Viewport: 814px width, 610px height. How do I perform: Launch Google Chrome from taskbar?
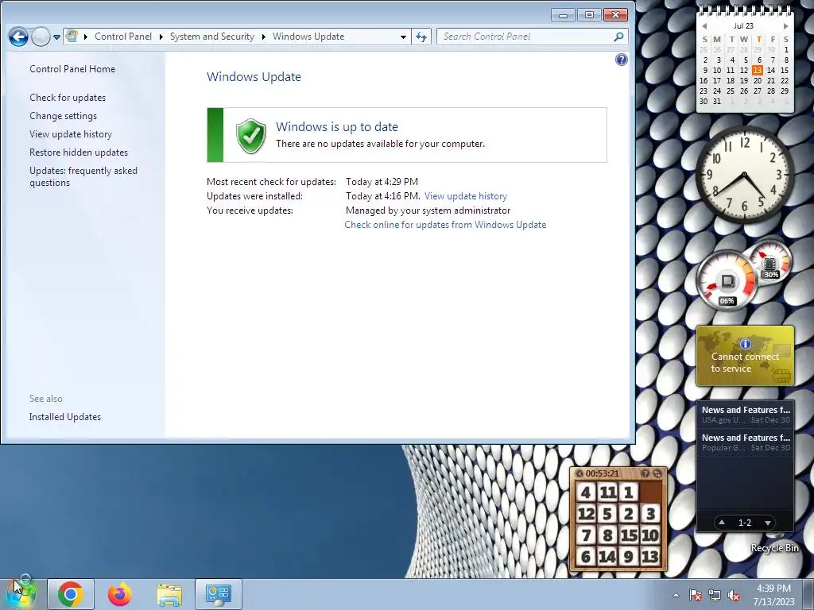pyautogui.click(x=71, y=594)
